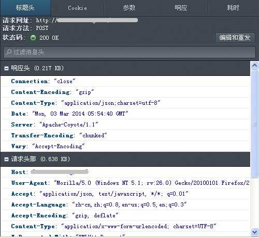Click the vertical scrollbar thumb
The image size is (259, 238).
[x=255, y=123]
